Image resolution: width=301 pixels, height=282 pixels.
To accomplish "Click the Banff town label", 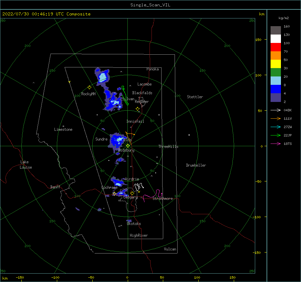I will 55,187.
